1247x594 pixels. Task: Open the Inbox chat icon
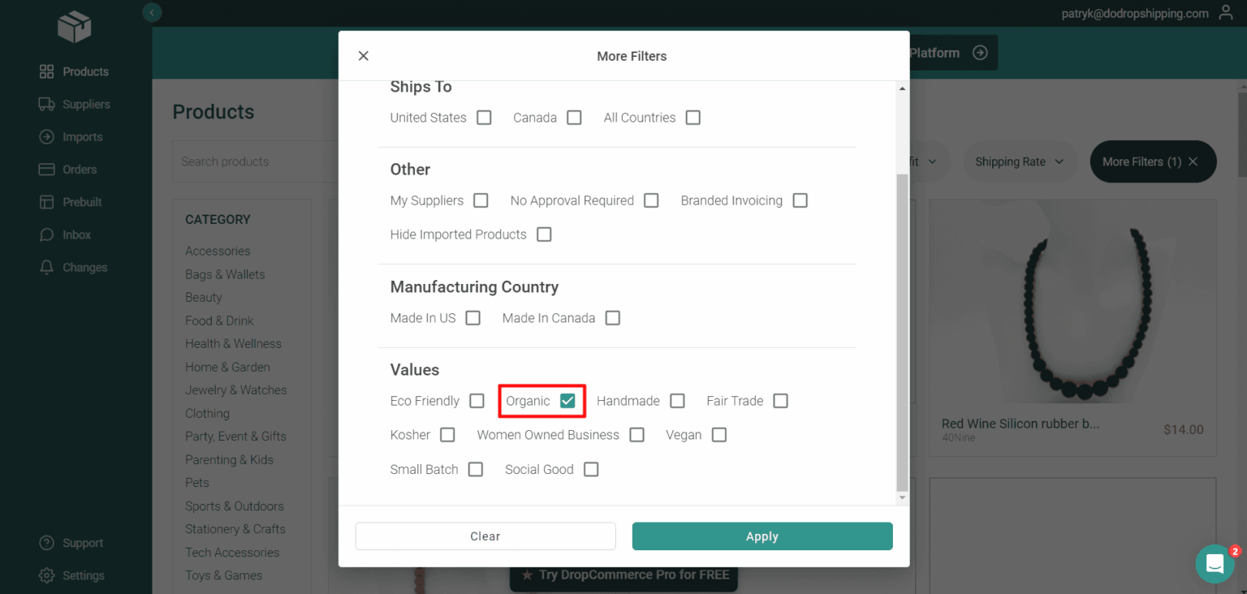point(47,235)
